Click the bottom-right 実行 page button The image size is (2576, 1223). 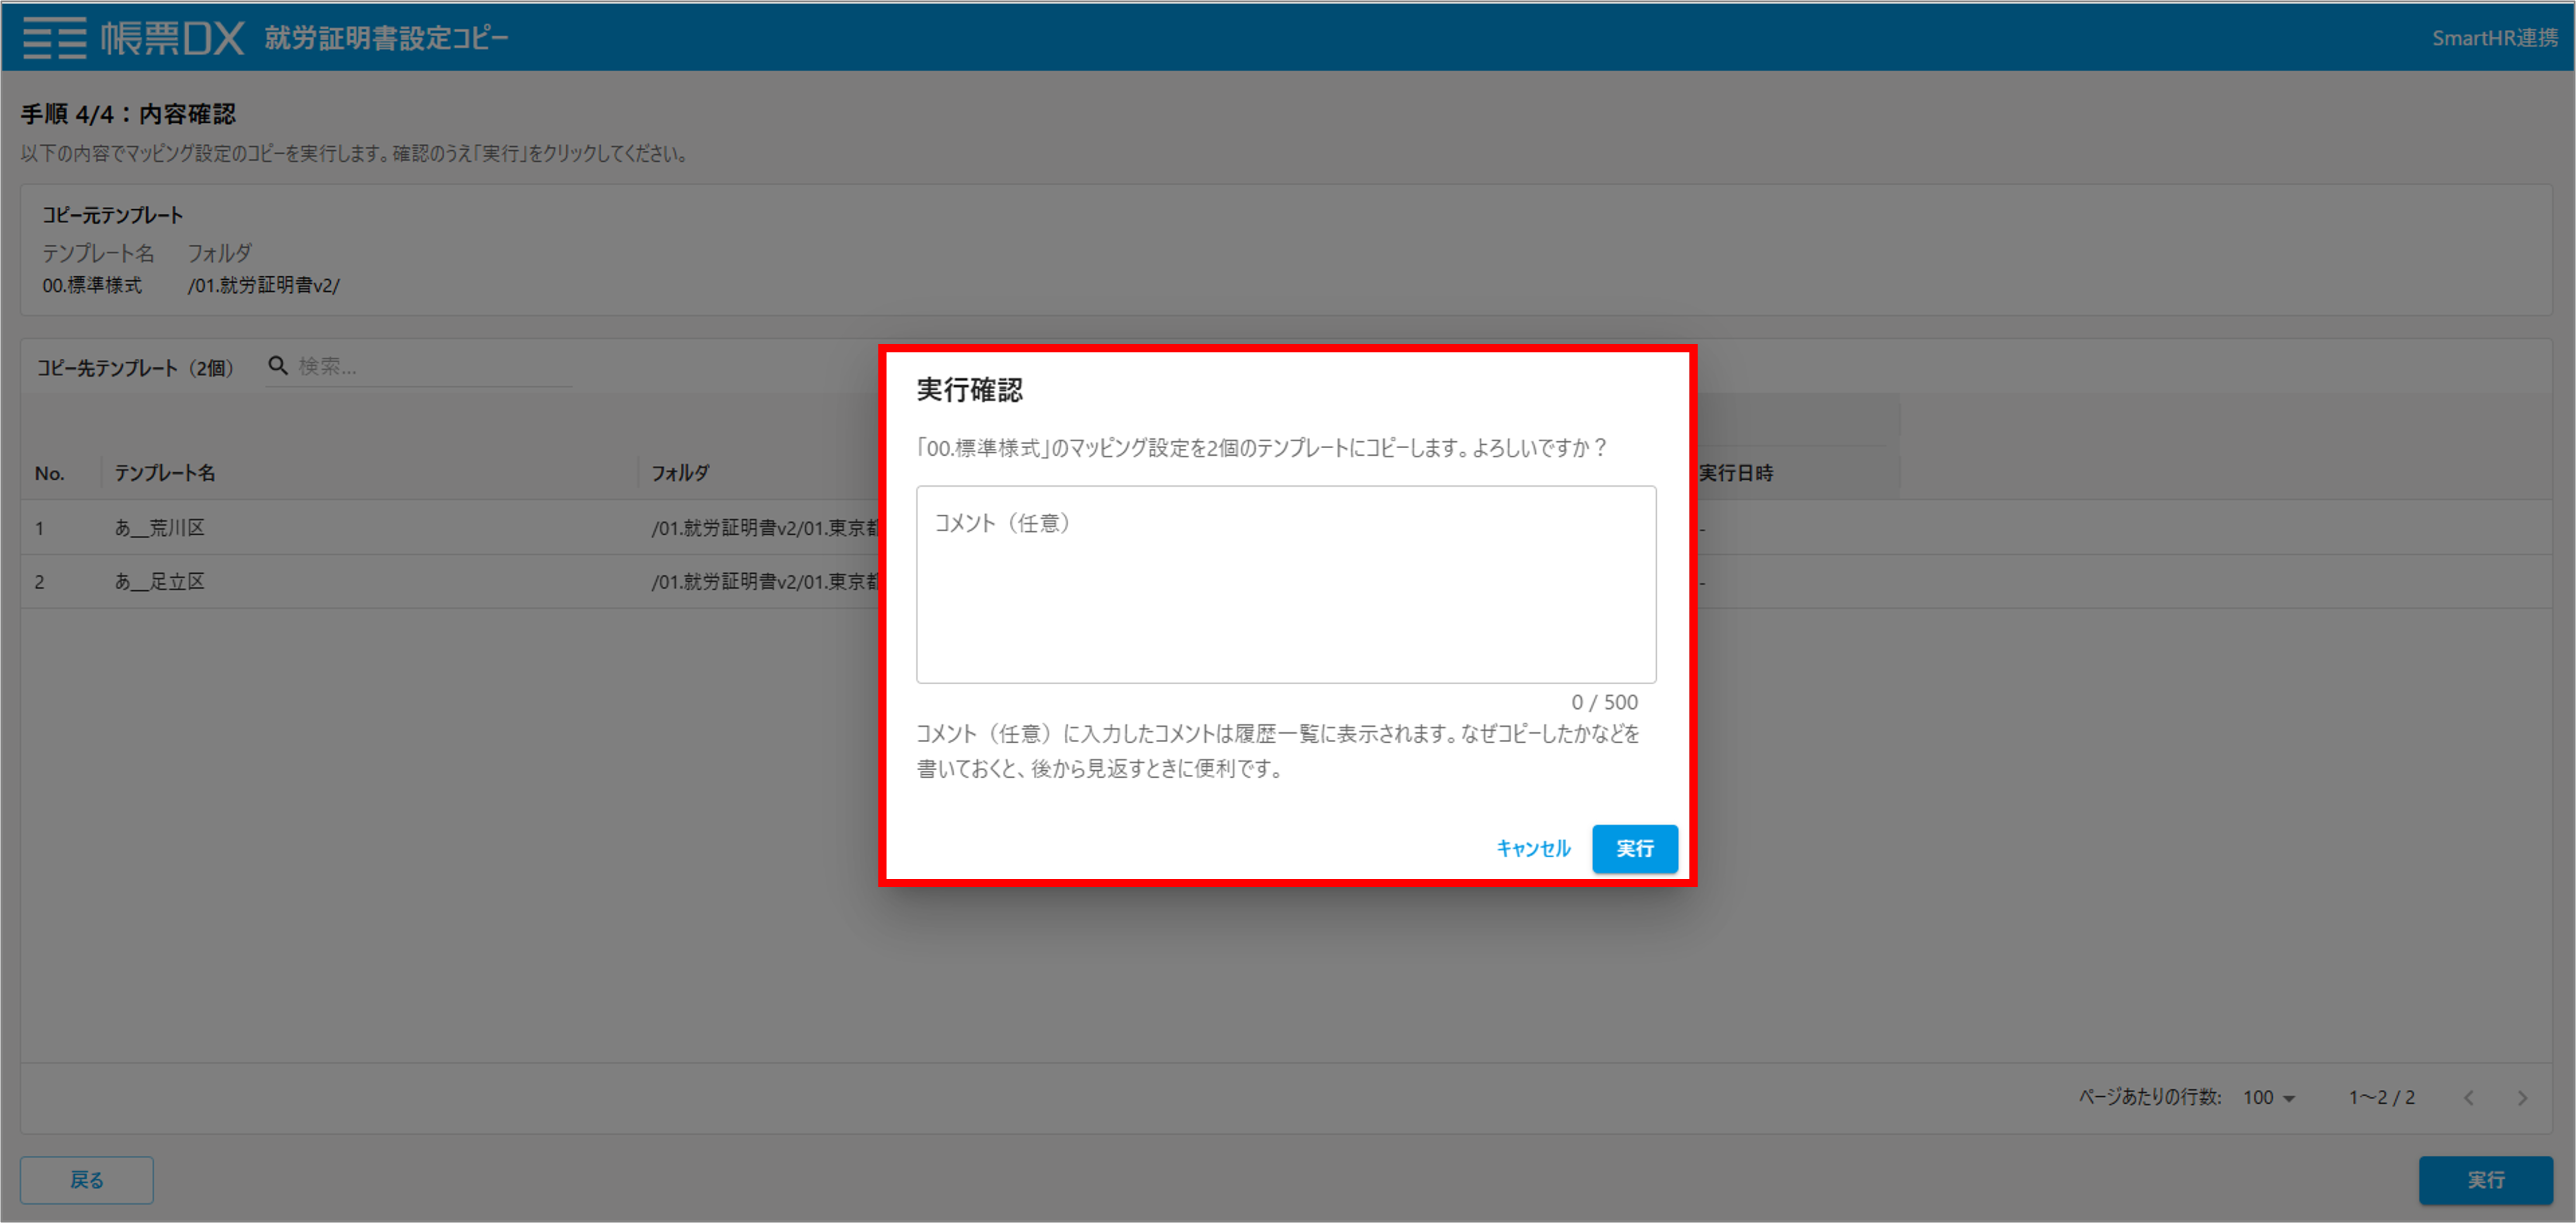click(x=2485, y=1180)
